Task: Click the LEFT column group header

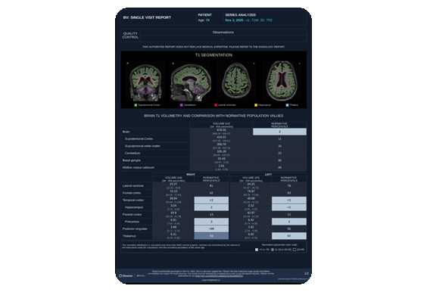Action: tap(268, 175)
